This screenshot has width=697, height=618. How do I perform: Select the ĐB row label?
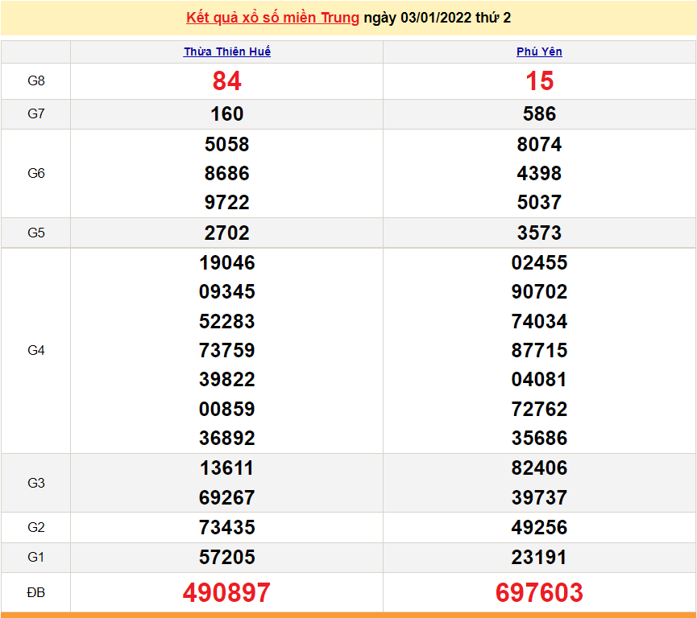point(35,591)
